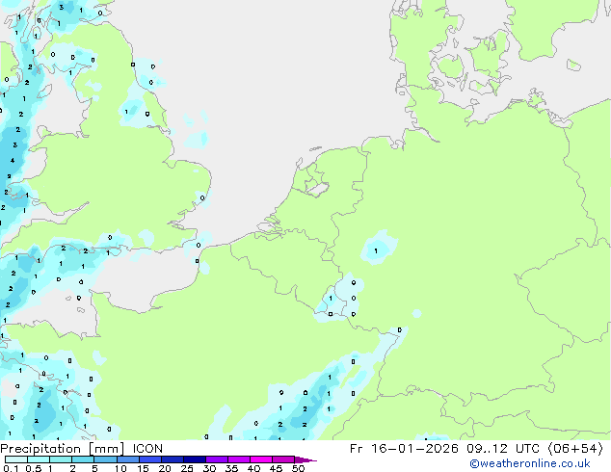The image size is (611, 472).
Task: Click the 'Fr 16-01-2026' date text
Action: point(404,449)
